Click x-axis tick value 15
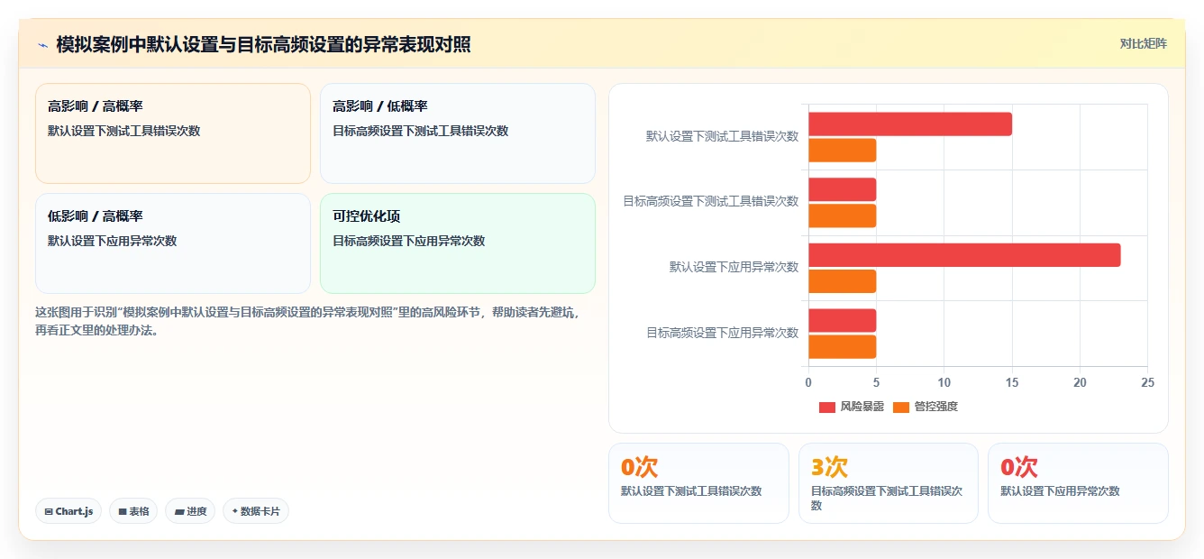1204x559 pixels. pyautogui.click(x=1012, y=383)
